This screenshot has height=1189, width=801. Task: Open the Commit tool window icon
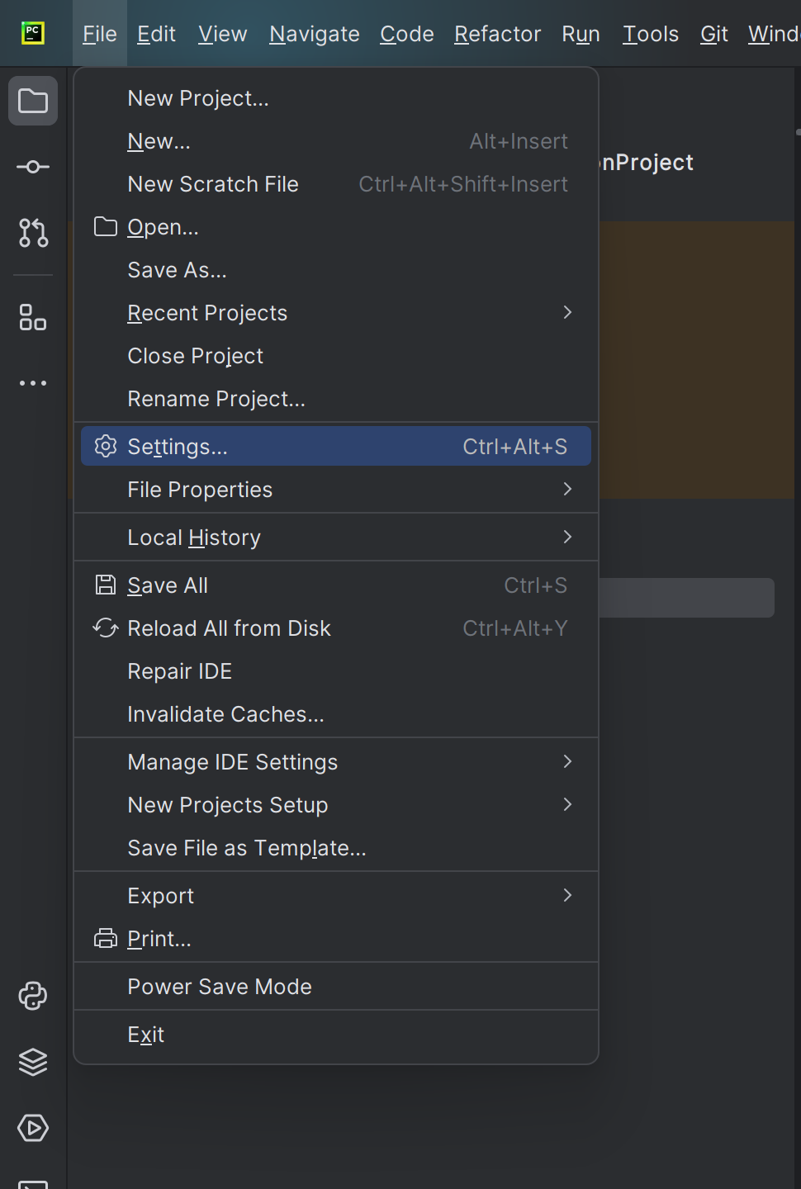[33, 167]
